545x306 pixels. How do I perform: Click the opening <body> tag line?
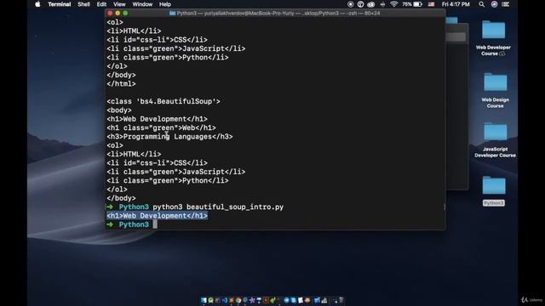click(119, 110)
